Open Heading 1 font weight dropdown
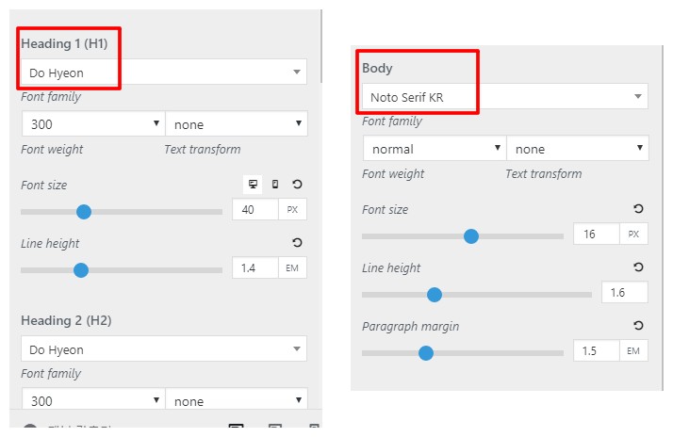The height and width of the screenshot is (437, 673). (92, 124)
